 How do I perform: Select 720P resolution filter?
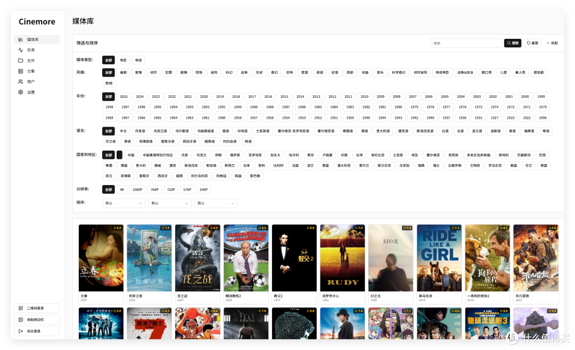point(171,190)
